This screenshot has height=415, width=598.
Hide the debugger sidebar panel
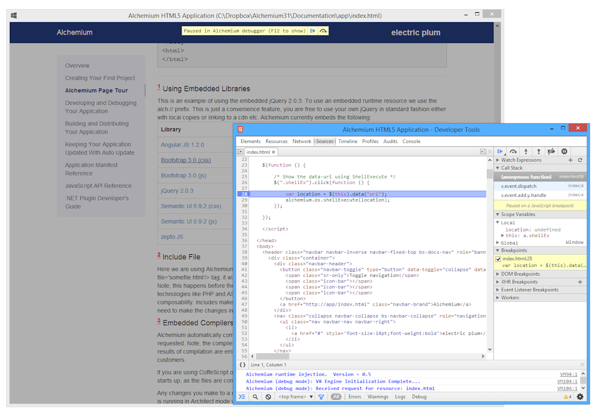pyautogui.click(x=483, y=151)
